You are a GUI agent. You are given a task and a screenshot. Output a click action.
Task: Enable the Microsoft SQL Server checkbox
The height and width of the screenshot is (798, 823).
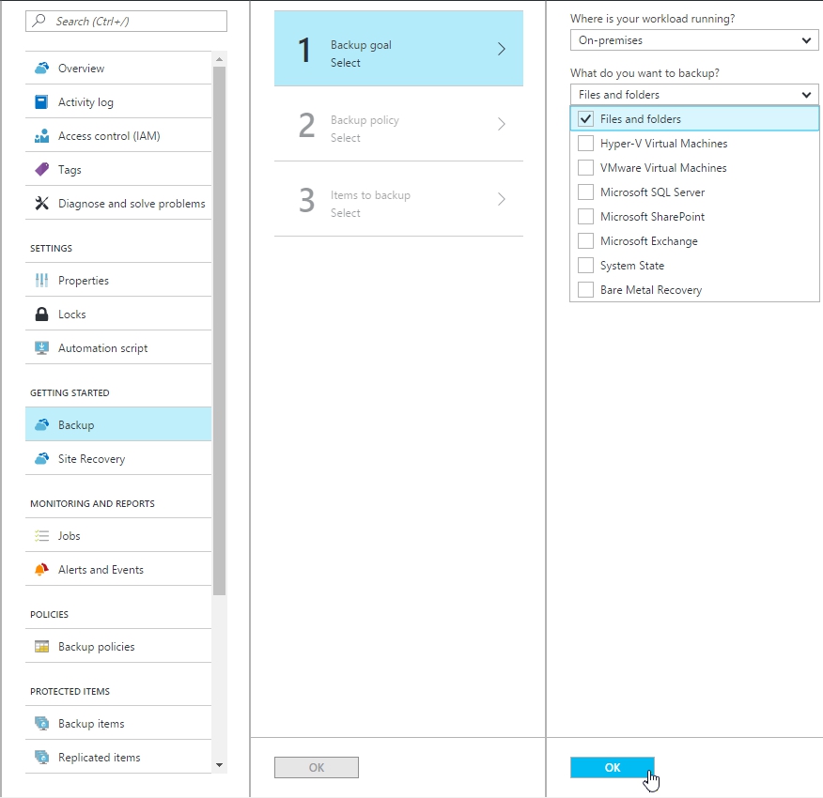(x=585, y=192)
